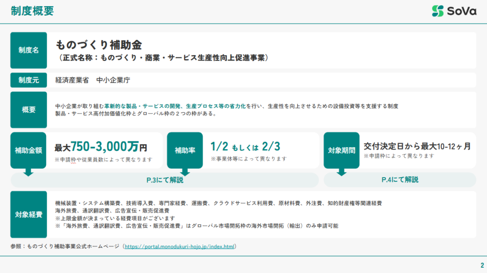Click the 最大750-3,000万円 amount text
This screenshot has height=273, width=487.
(101, 147)
